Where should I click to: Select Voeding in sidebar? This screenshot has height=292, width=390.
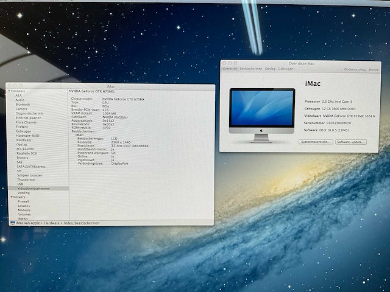tap(24, 193)
